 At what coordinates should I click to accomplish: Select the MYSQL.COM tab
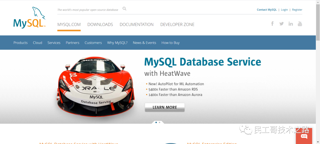point(69,25)
